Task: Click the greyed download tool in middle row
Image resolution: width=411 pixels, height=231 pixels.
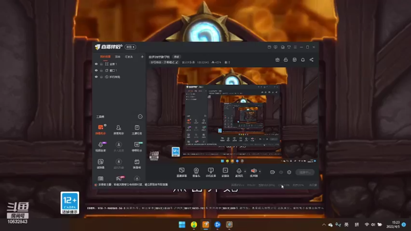Action: 119,147
